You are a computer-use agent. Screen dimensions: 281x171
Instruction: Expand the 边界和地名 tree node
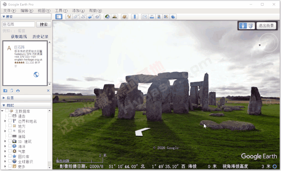click(5, 121)
